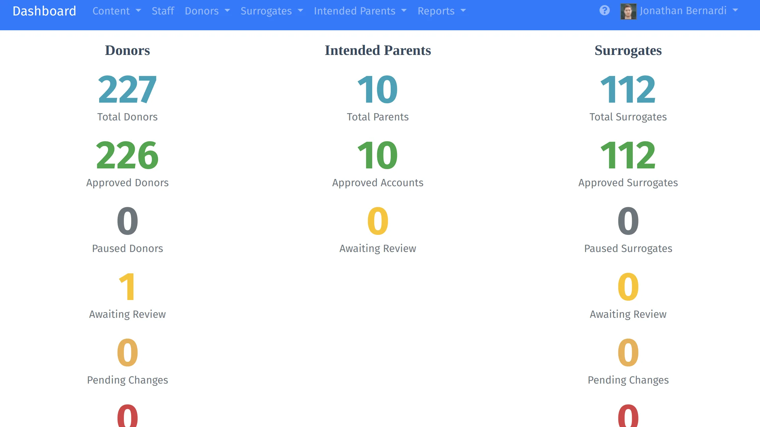Click the 112 Approved Surrogates count

[628, 155]
